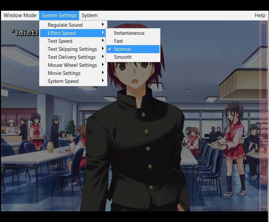Open the Help menu

(260, 15)
